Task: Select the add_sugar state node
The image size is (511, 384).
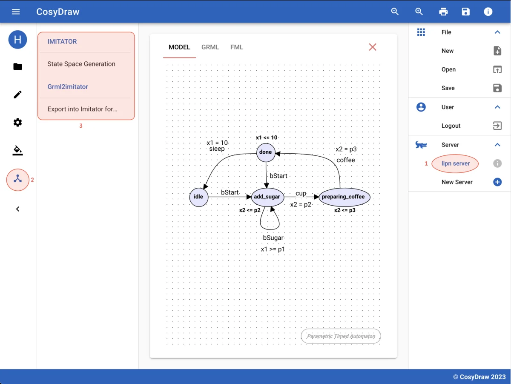Action: click(267, 197)
